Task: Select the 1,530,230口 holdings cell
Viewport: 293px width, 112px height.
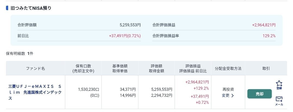Action: pyautogui.click(x=89, y=89)
